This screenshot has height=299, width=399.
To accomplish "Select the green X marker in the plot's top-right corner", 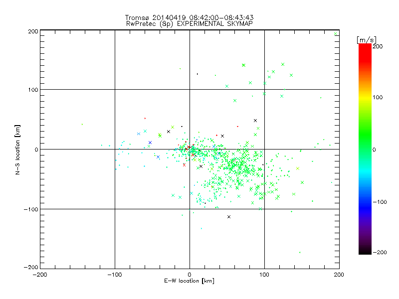I will [x=335, y=34].
